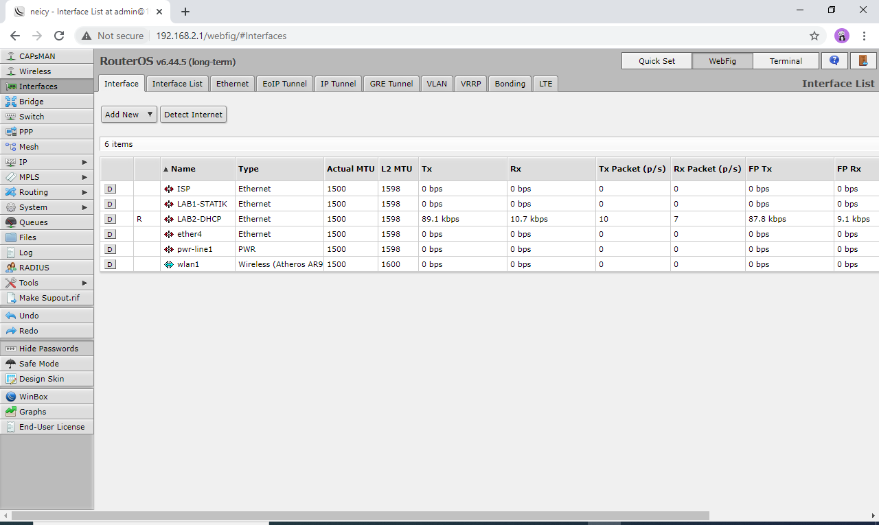
Task: Open the Chrome profile avatar
Action: coord(842,36)
